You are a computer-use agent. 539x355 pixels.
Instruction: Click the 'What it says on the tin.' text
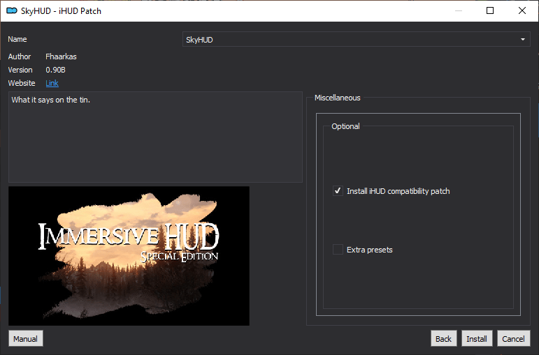pyautogui.click(x=51, y=100)
